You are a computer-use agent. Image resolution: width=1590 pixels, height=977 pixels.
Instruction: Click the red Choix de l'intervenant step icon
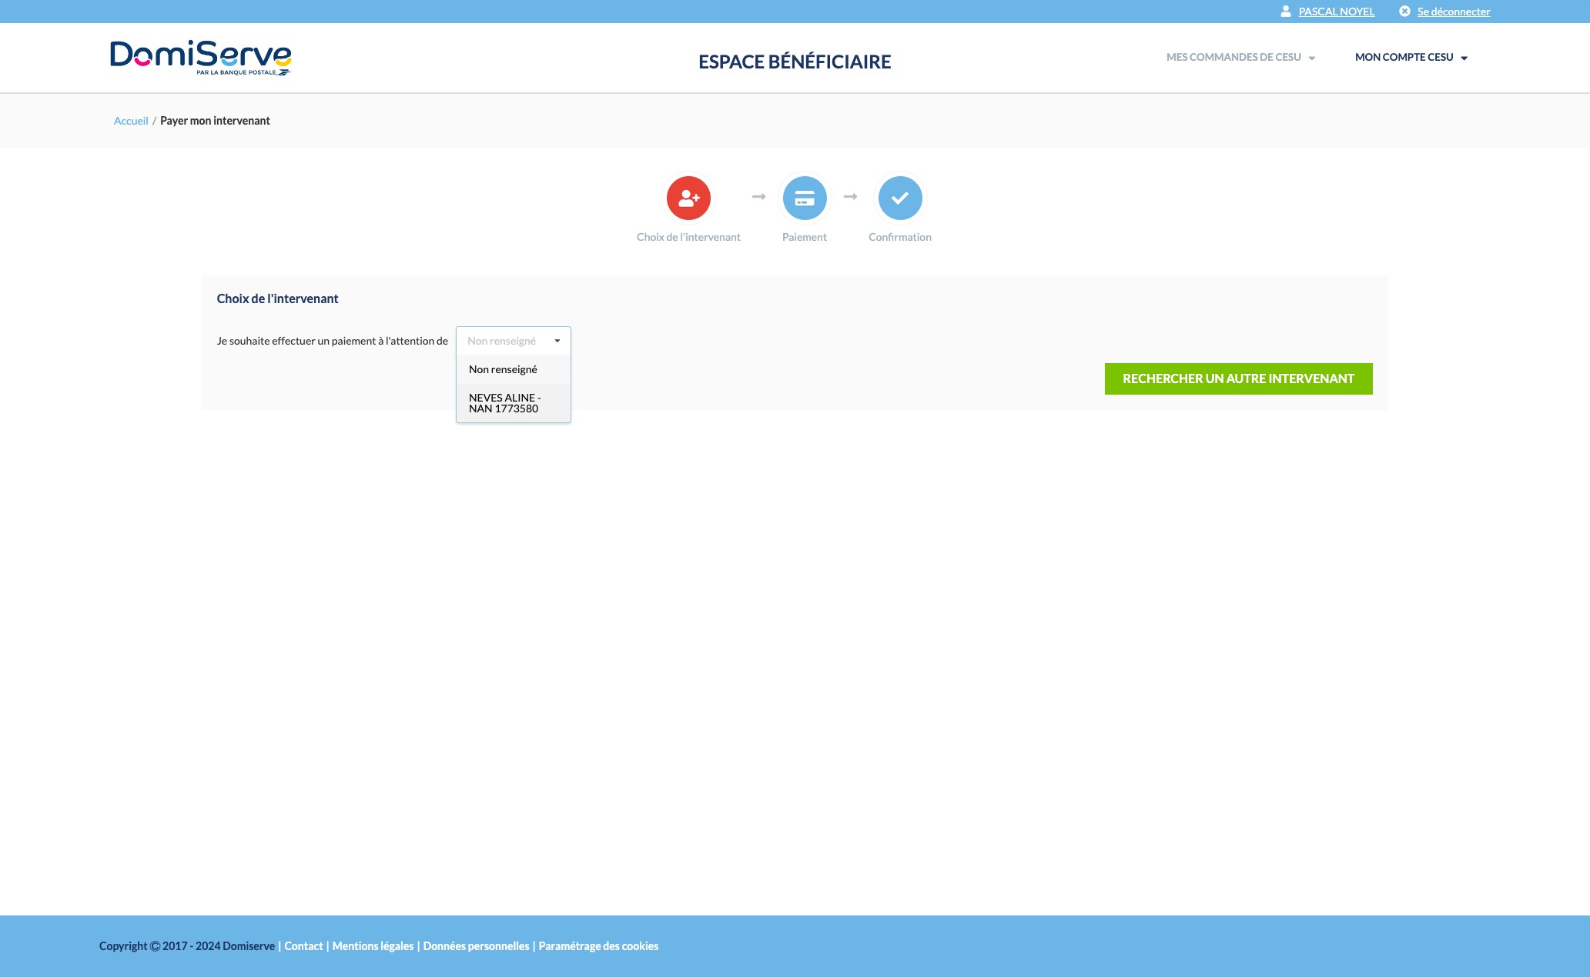pyautogui.click(x=688, y=198)
